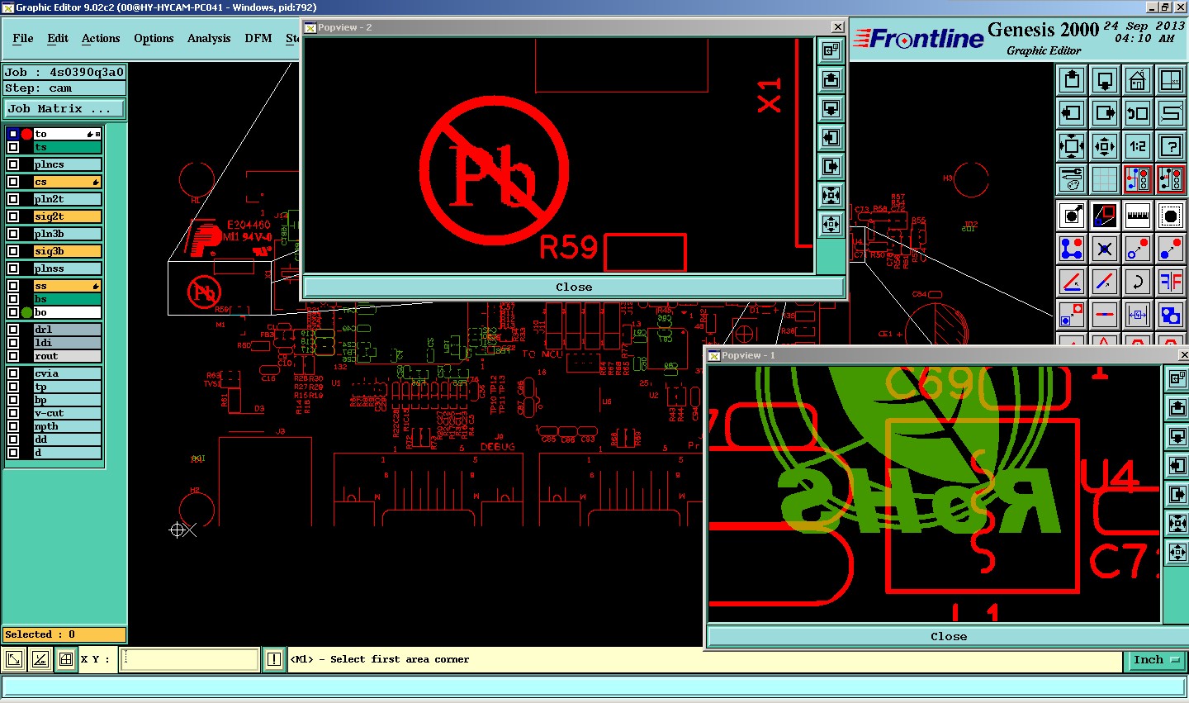Click the grid snap icon beside XY

pyautogui.click(x=66, y=659)
